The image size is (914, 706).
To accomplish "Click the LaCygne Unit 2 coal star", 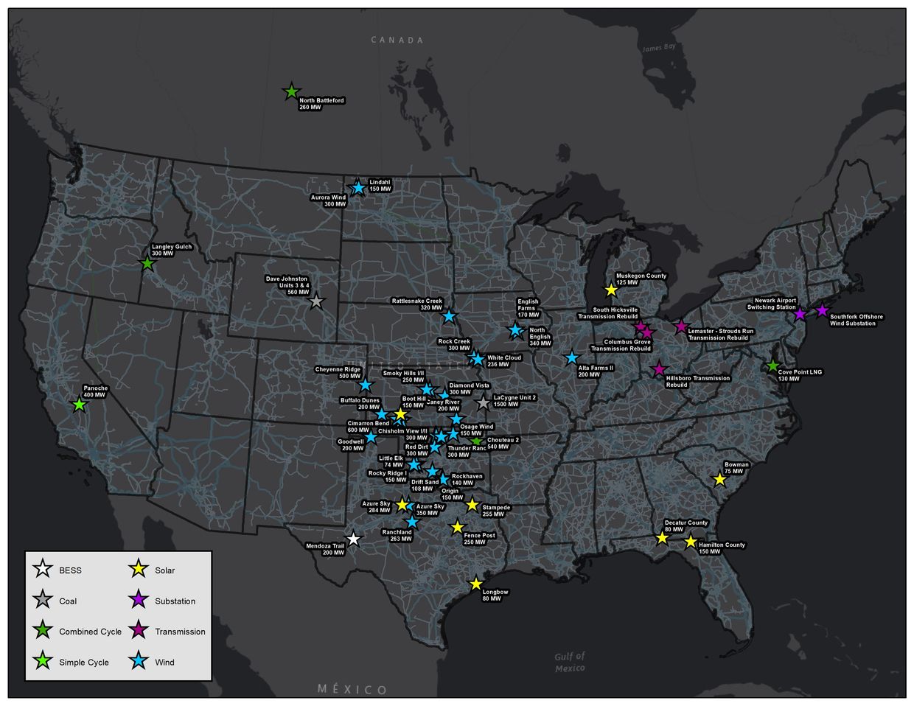I will point(483,403).
